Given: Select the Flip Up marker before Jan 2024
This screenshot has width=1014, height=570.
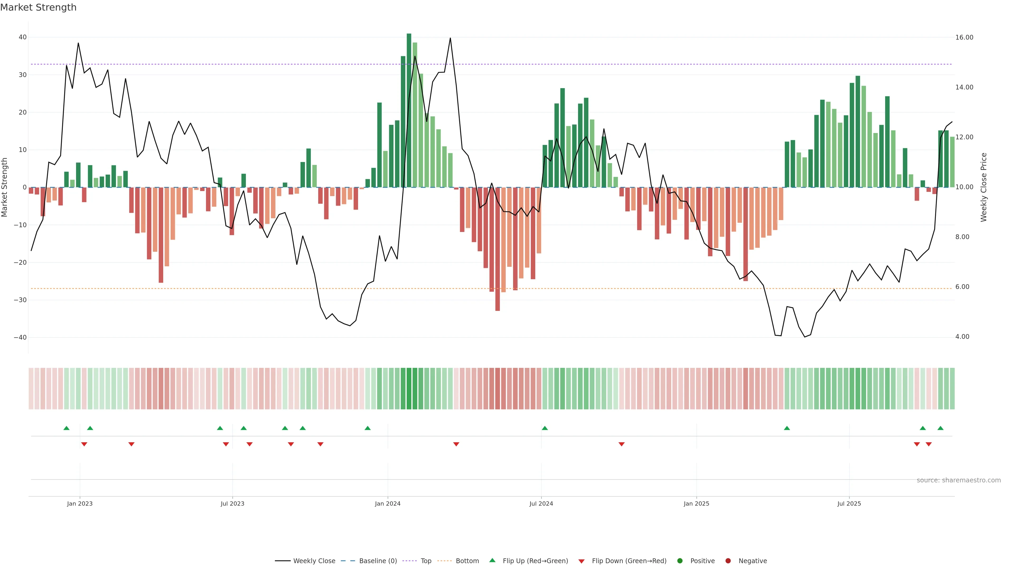Looking at the screenshot, I should coord(368,428).
